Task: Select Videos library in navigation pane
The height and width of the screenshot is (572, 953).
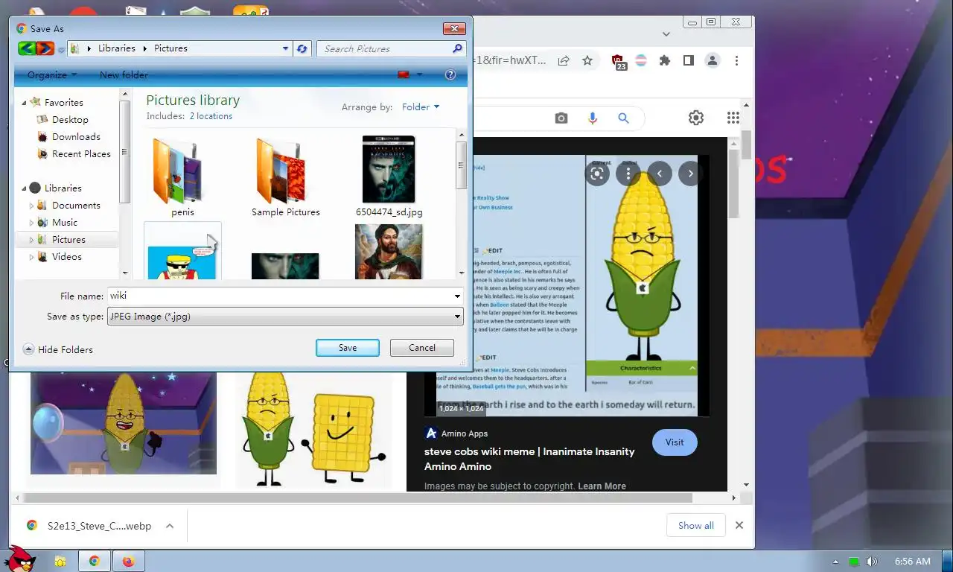Action: (67, 256)
